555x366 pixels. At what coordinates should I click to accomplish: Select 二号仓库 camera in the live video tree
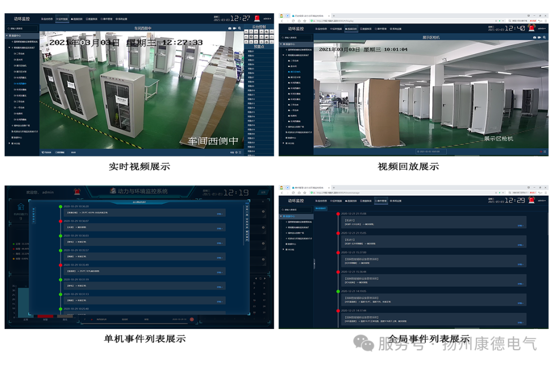[x=19, y=54]
